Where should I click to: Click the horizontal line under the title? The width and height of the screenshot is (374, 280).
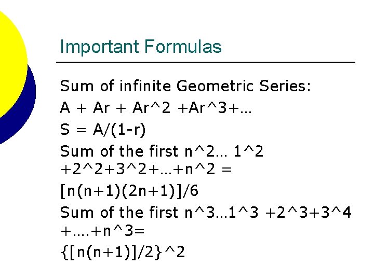point(205,63)
